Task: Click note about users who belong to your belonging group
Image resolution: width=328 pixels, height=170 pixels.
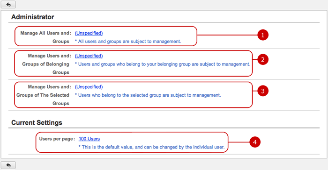Action: (x=163, y=64)
